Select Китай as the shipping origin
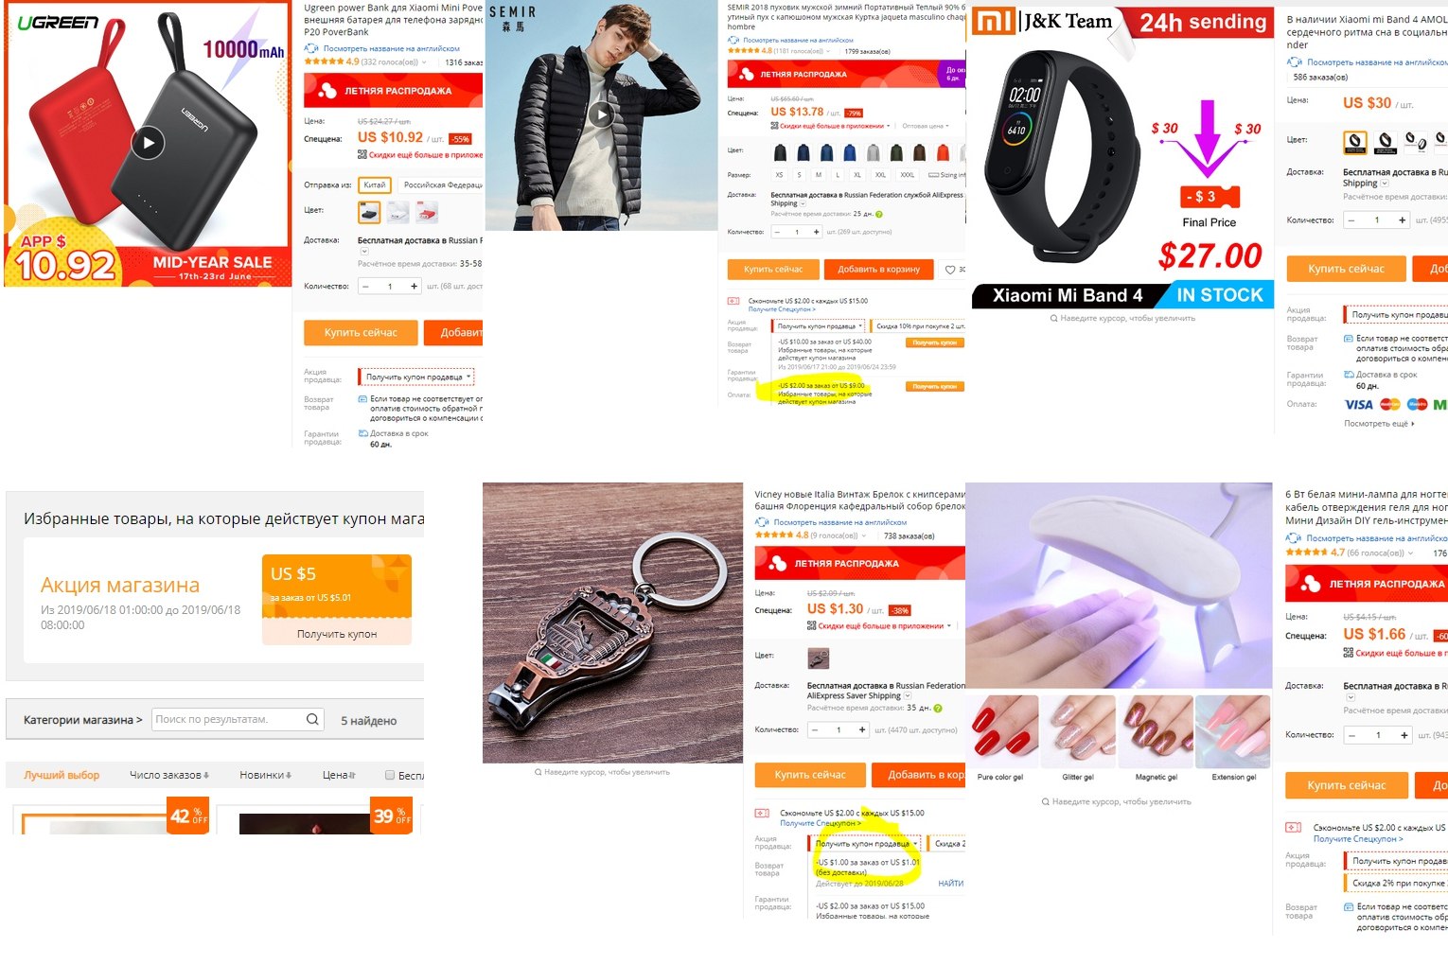This screenshot has height=965, width=1448. coord(375,185)
